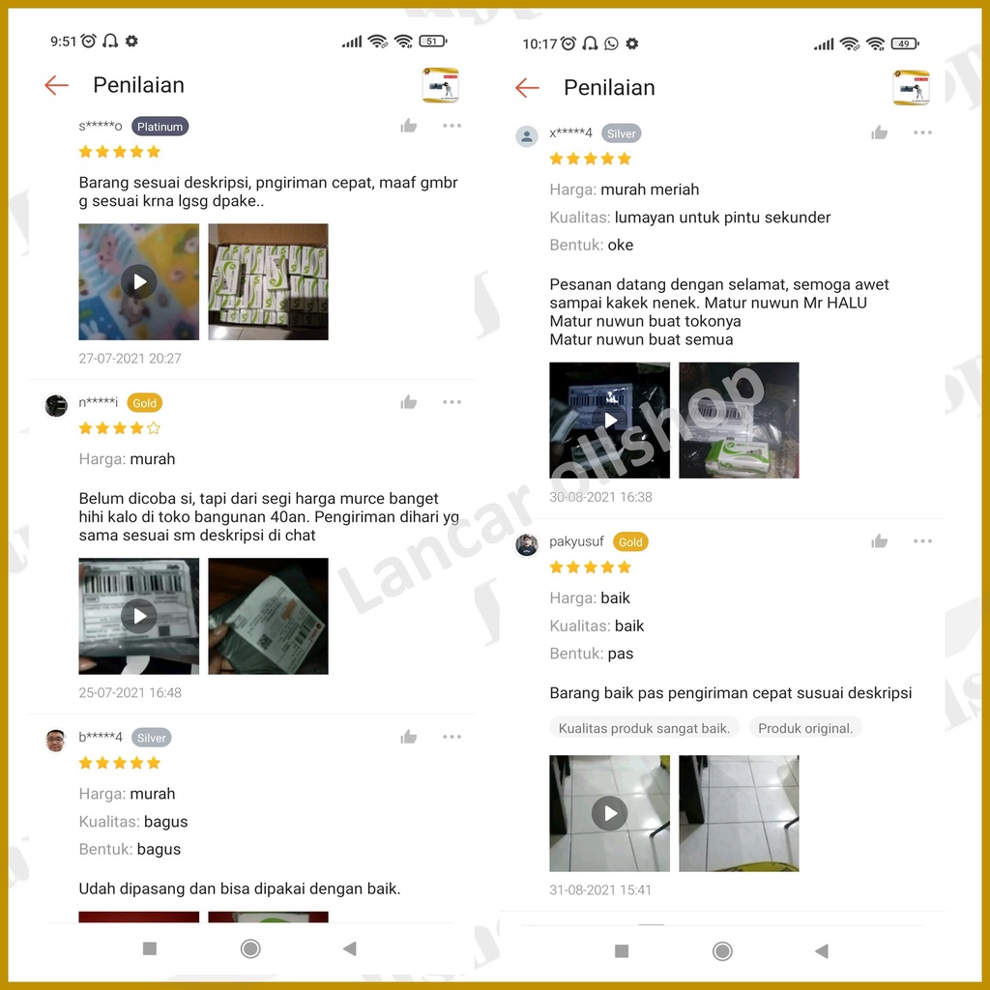This screenshot has height=990, width=990.
Task: Like the review by n*****i
Action: (x=409, y=402)
